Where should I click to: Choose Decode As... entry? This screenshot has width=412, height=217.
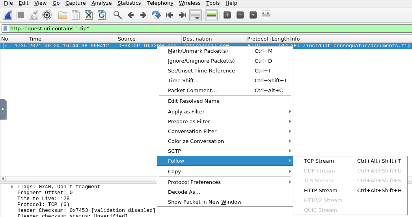click(225, 192)
